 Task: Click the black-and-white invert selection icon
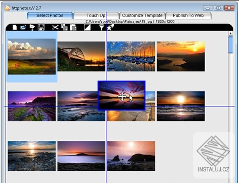tap(87, 27)
